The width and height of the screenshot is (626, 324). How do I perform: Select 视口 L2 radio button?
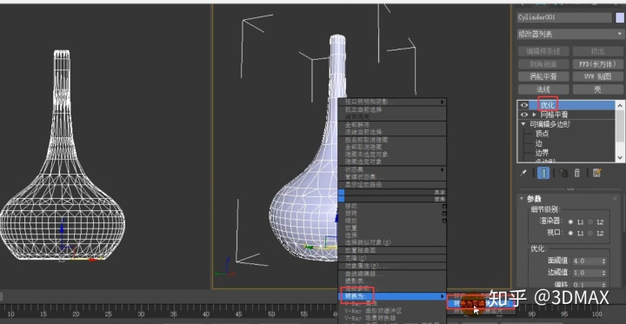coord(590,233)
